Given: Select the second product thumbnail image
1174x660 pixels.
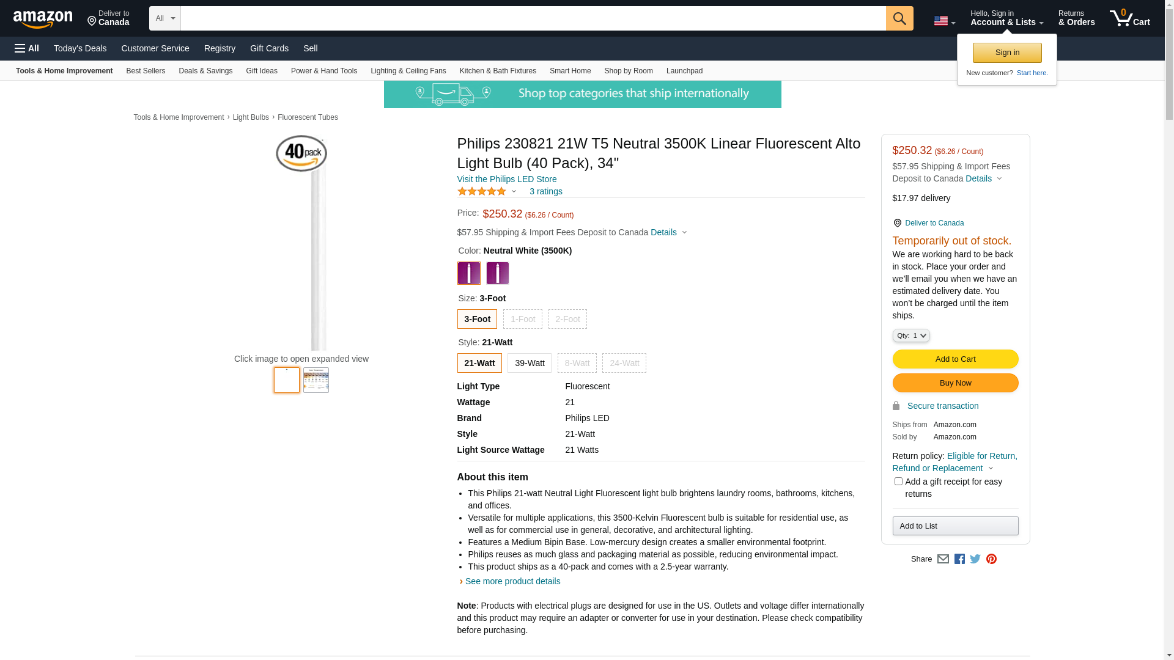Looking at the screenshot, I should (x=316, y=380).
